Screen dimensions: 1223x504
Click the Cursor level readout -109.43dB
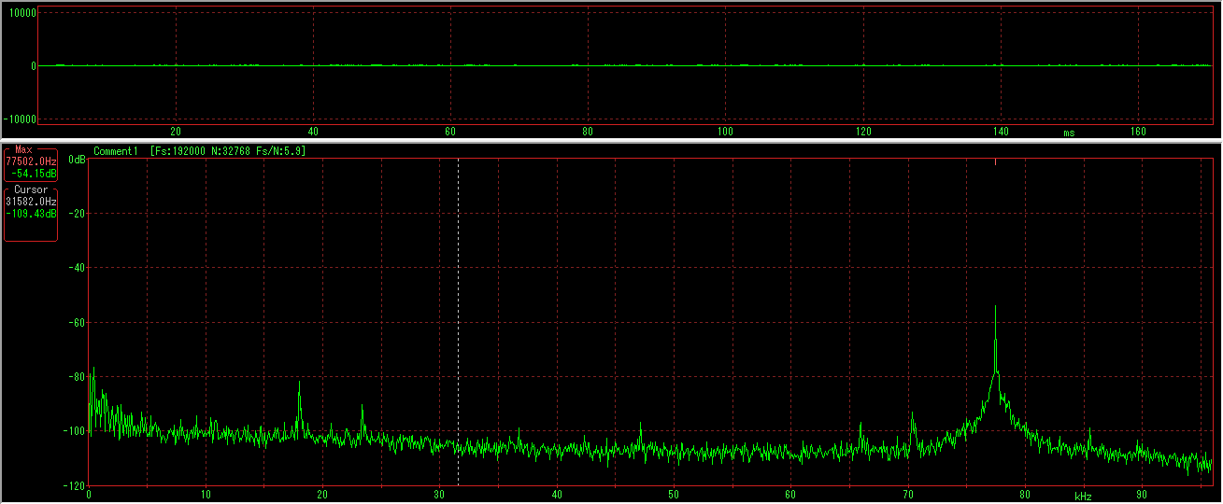[x=31, y=214]
